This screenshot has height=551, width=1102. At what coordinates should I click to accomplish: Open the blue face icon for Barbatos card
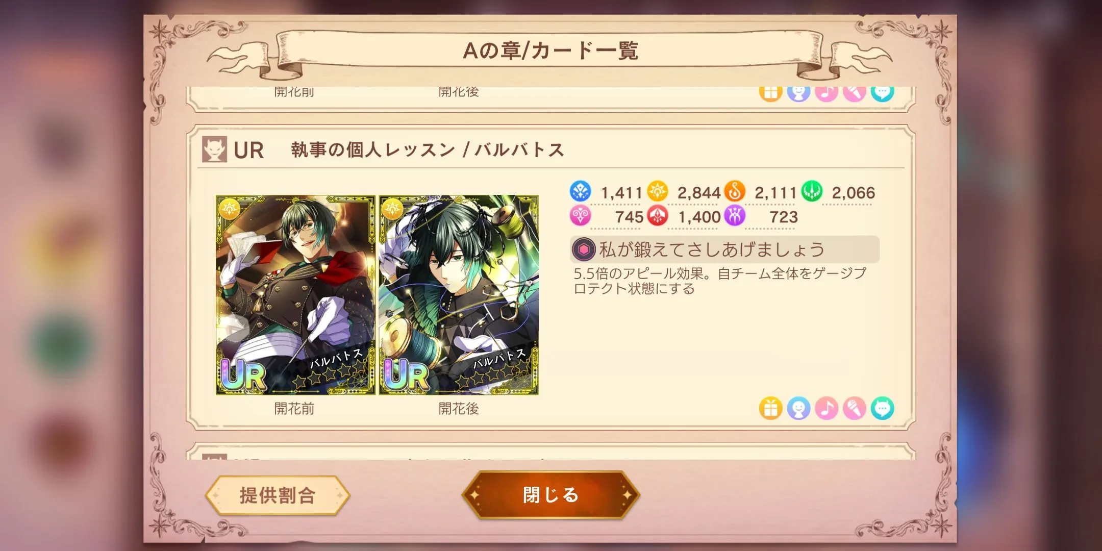pos(798,409)
